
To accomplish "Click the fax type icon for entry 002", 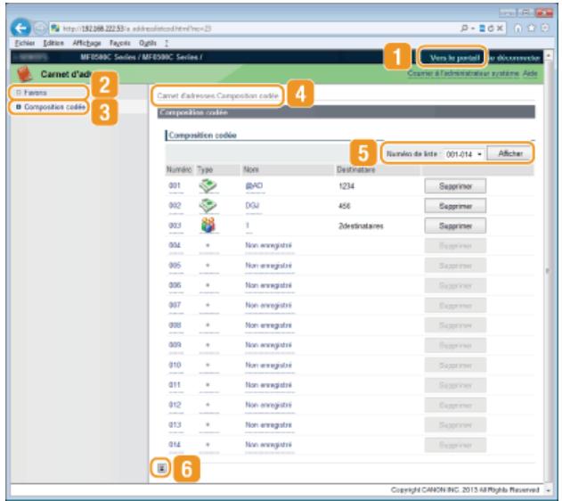I will tap(208, 206).
